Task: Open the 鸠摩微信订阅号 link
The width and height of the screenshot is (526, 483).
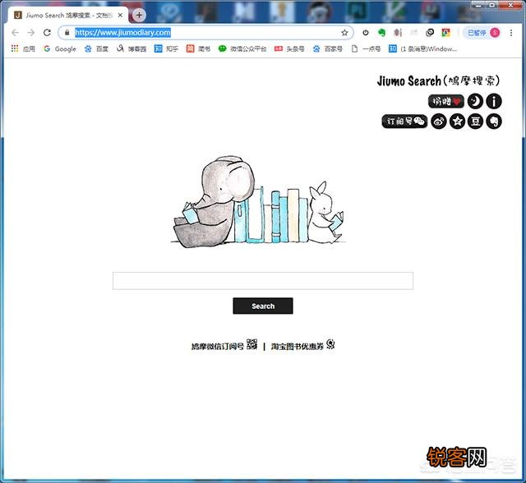Action: pyautogui.click(x=218, y=347)
